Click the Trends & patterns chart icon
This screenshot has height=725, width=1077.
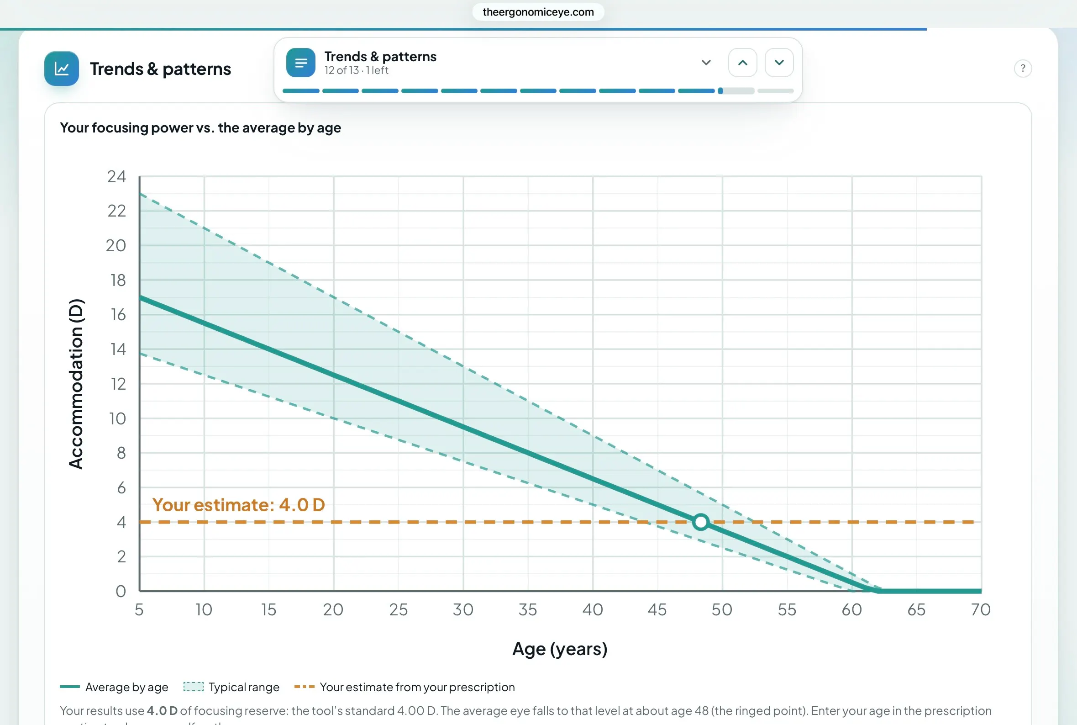[62, 69]
